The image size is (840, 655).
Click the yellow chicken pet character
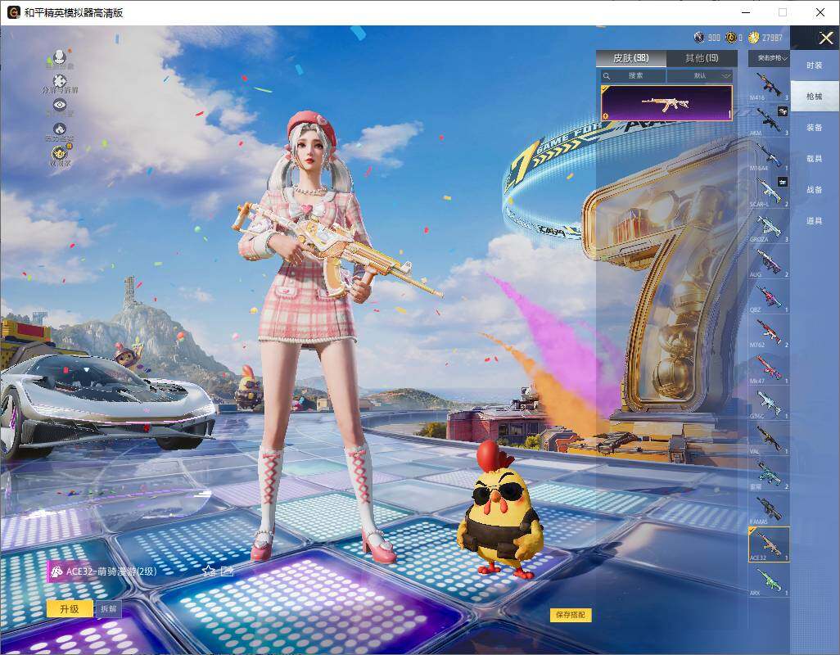coord(500,510)
